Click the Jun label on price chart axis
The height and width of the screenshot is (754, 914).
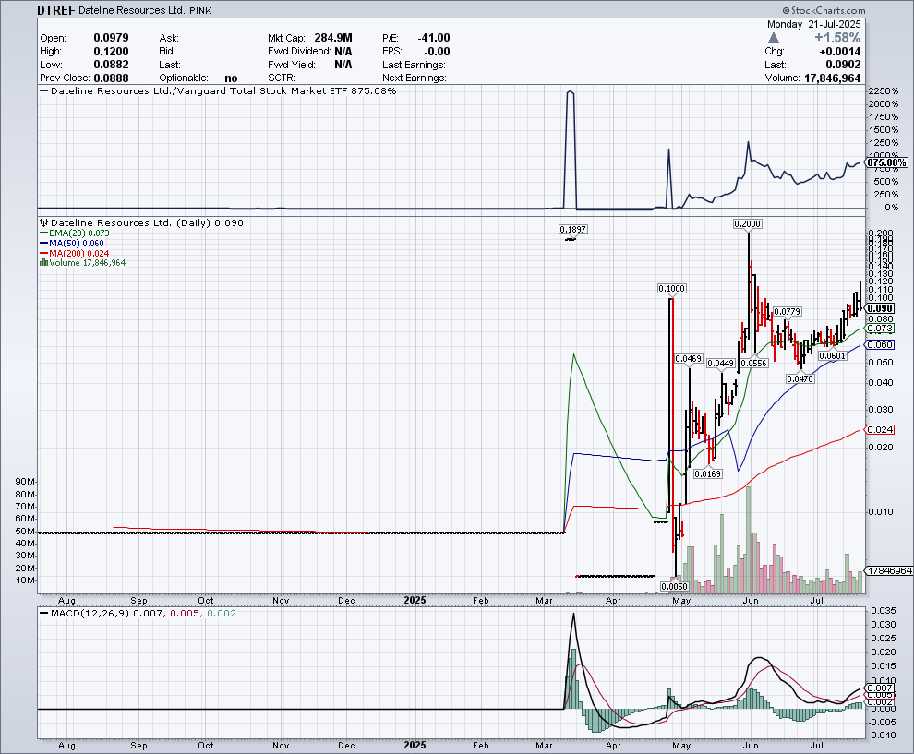[x=751, y=601]
